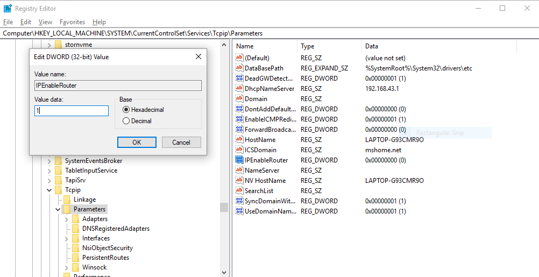The image size is (539, 277).
Task: Open the Help menu
Action: click(x=99, y=22)
